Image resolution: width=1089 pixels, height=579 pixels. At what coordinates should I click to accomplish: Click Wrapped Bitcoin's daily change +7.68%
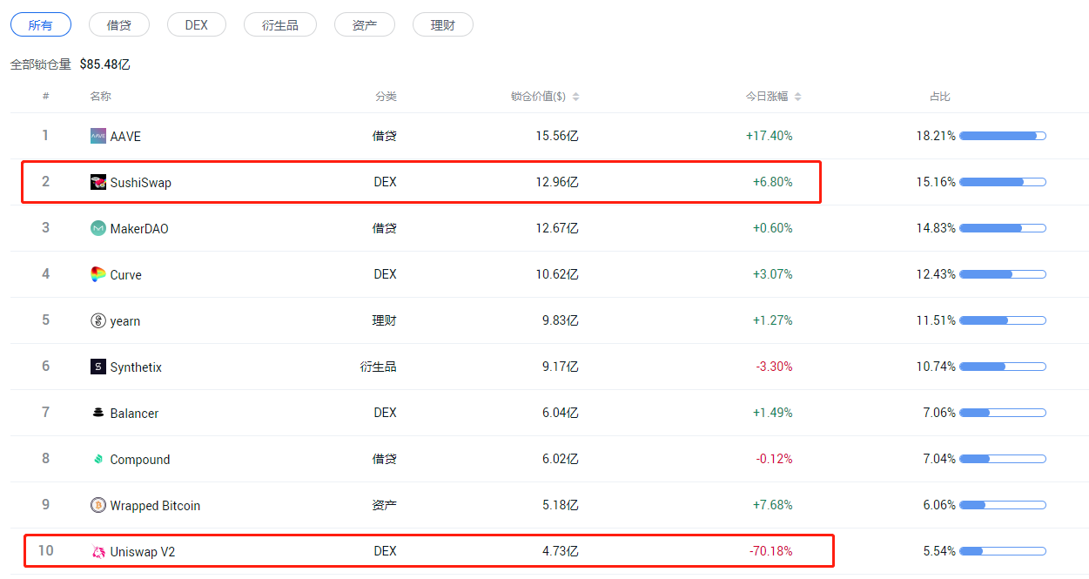(773, 505)
